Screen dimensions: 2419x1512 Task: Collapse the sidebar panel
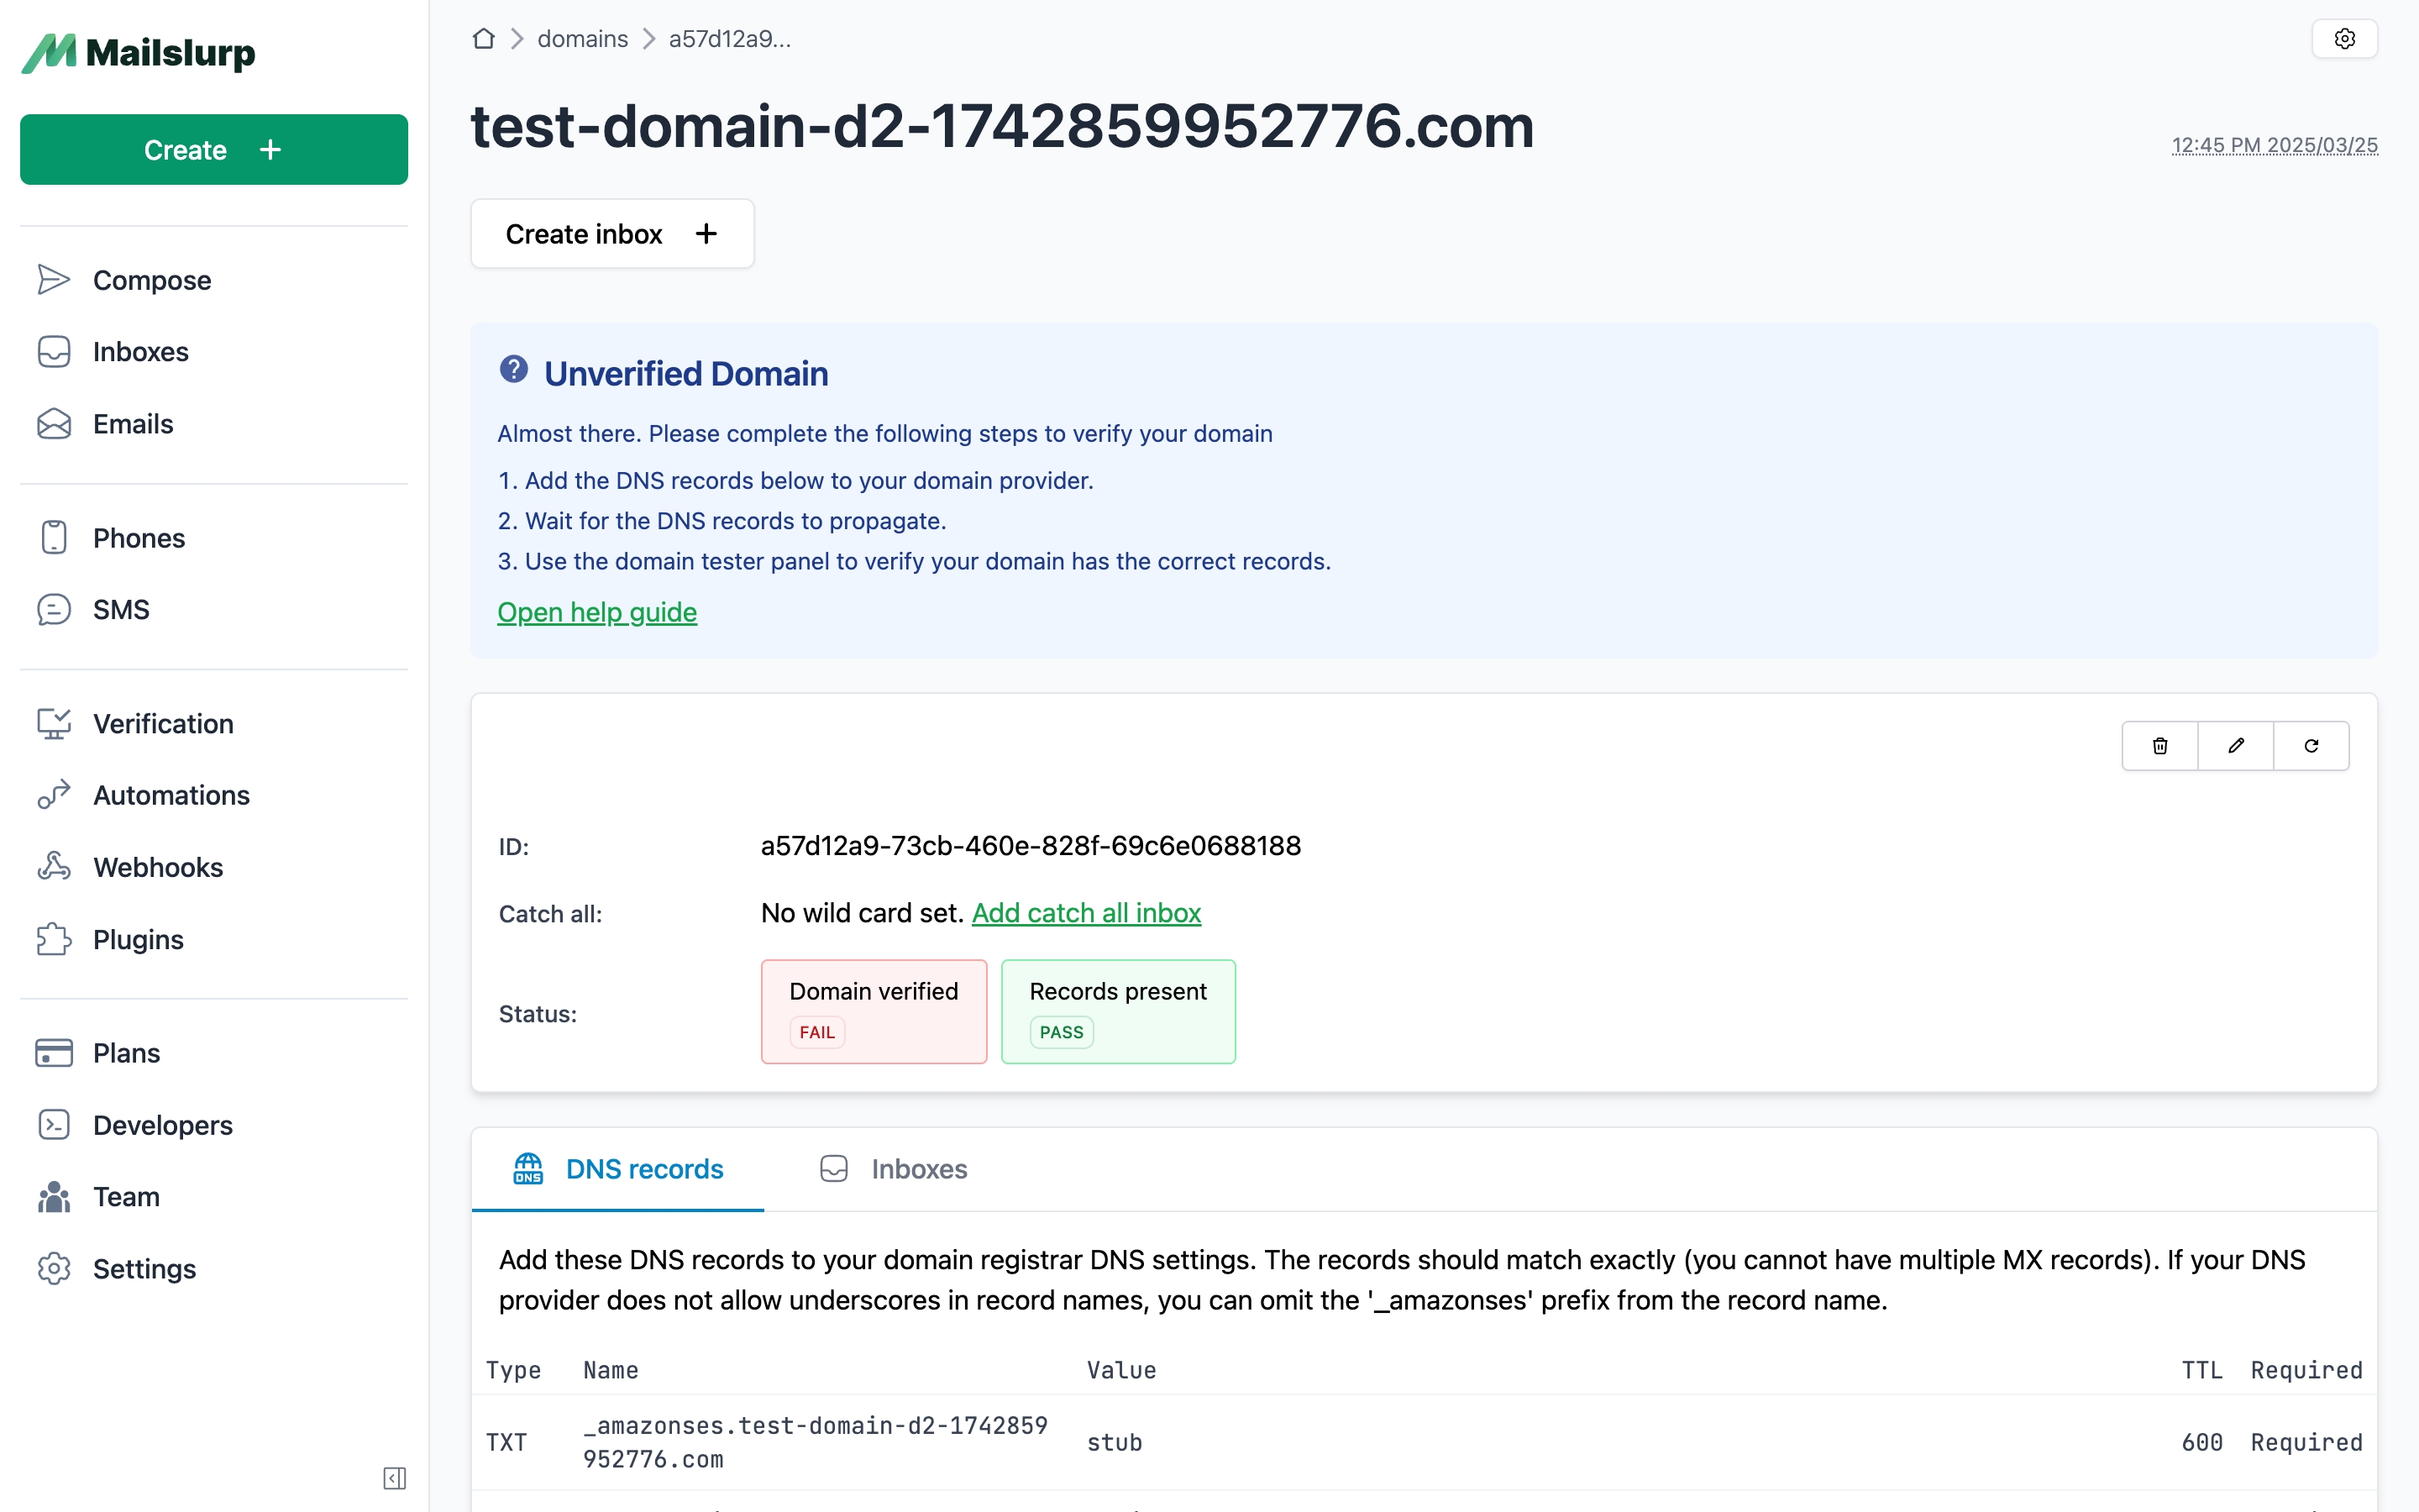click(x=395, y=1478)
